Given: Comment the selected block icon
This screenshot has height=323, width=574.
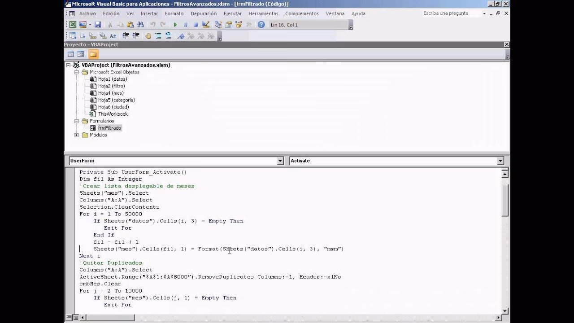Looking at the screenshot, I should point(158,36).
